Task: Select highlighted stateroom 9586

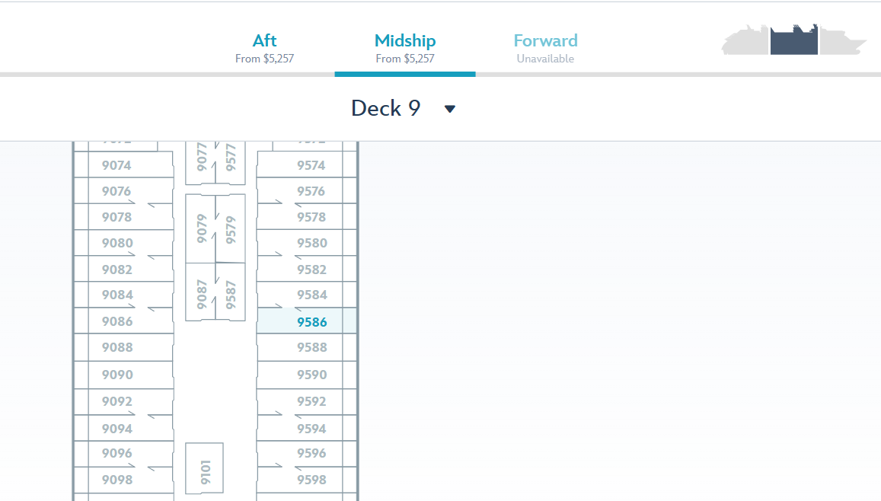Action: coord(311,322)
